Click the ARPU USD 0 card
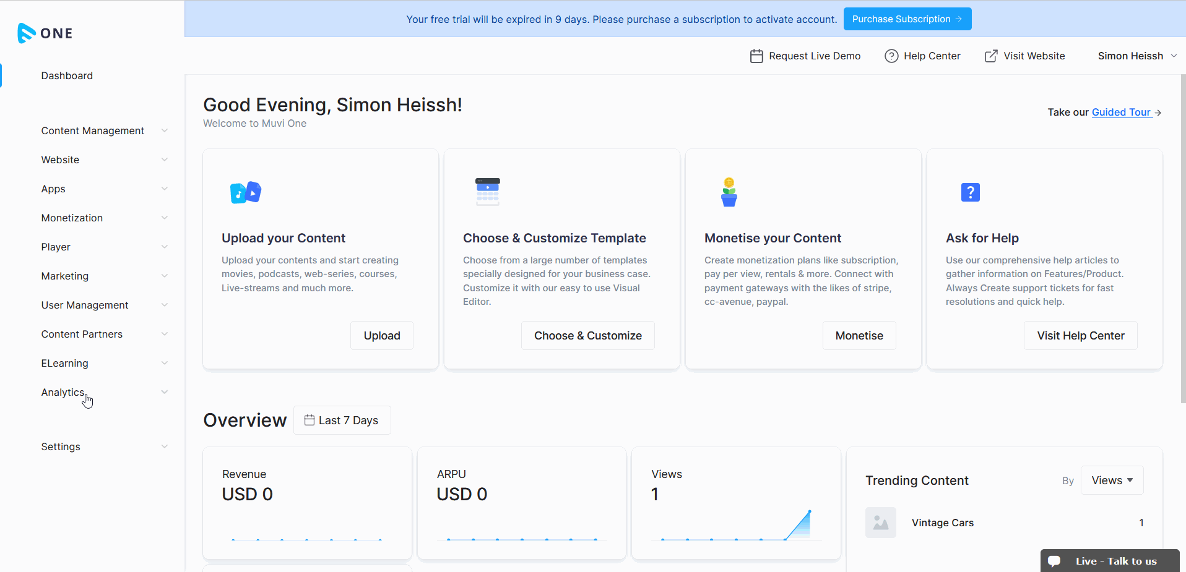 point(522,503)
